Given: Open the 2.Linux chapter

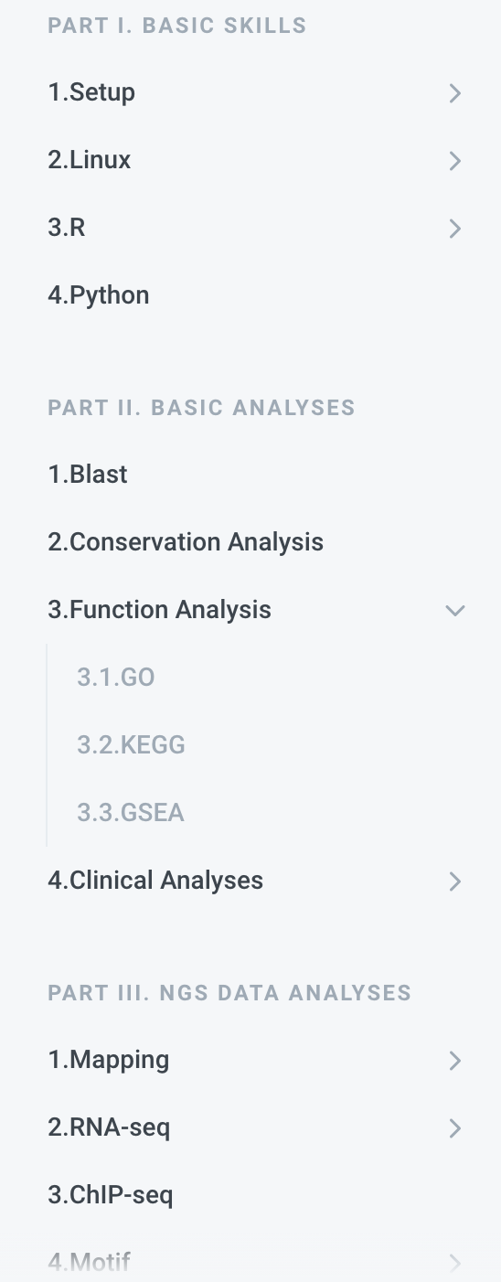Looking at the screenshot, I should 90,160.
